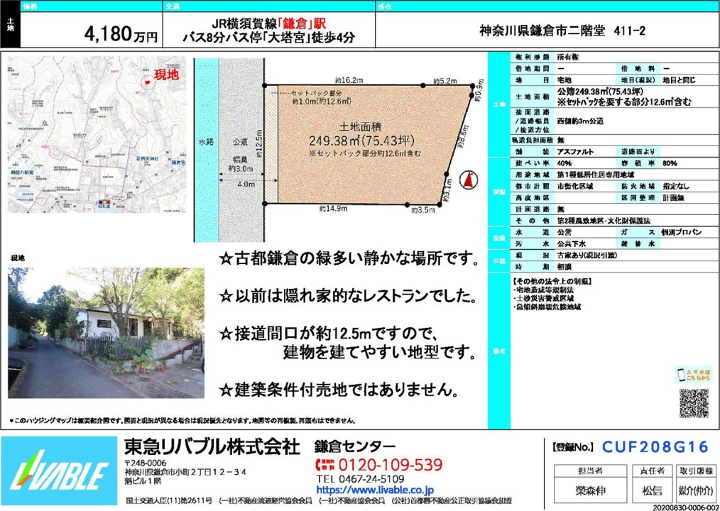Click the address 神奈川県鎌倉市二階堂 411-2

tap(562, 31)
